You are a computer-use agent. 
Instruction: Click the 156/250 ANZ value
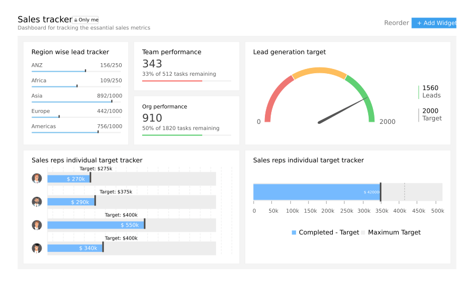(111, 65)
